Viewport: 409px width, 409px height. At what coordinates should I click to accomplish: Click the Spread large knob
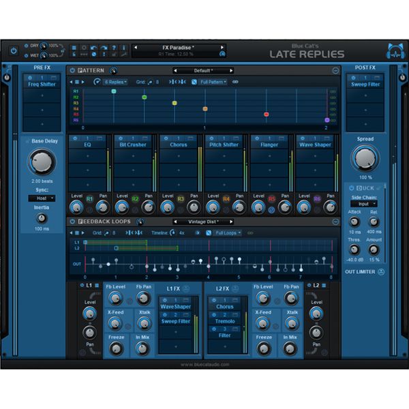365,158
